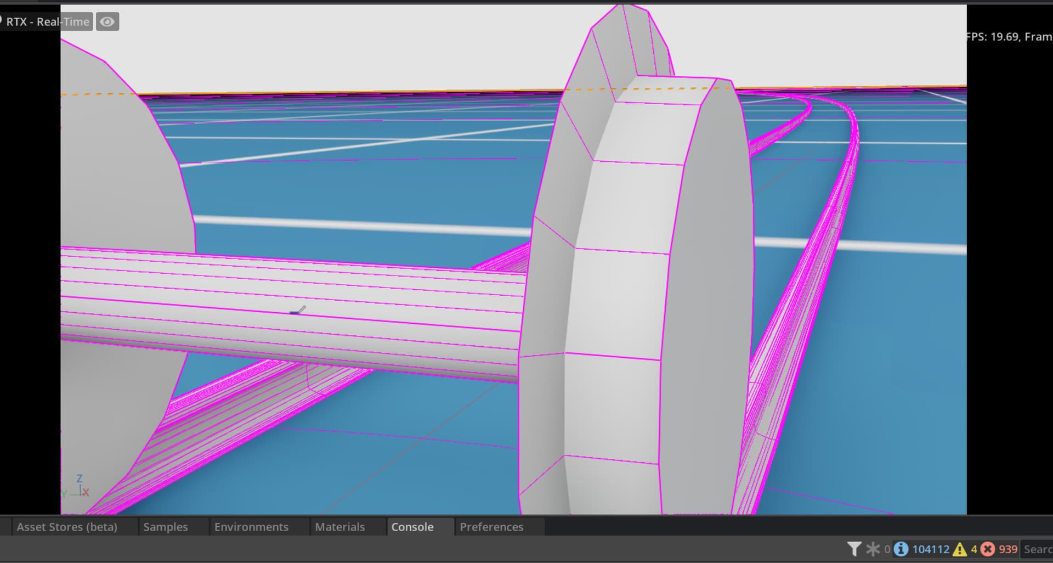Click the activity asterisk icon

click(x=873, y=549)
